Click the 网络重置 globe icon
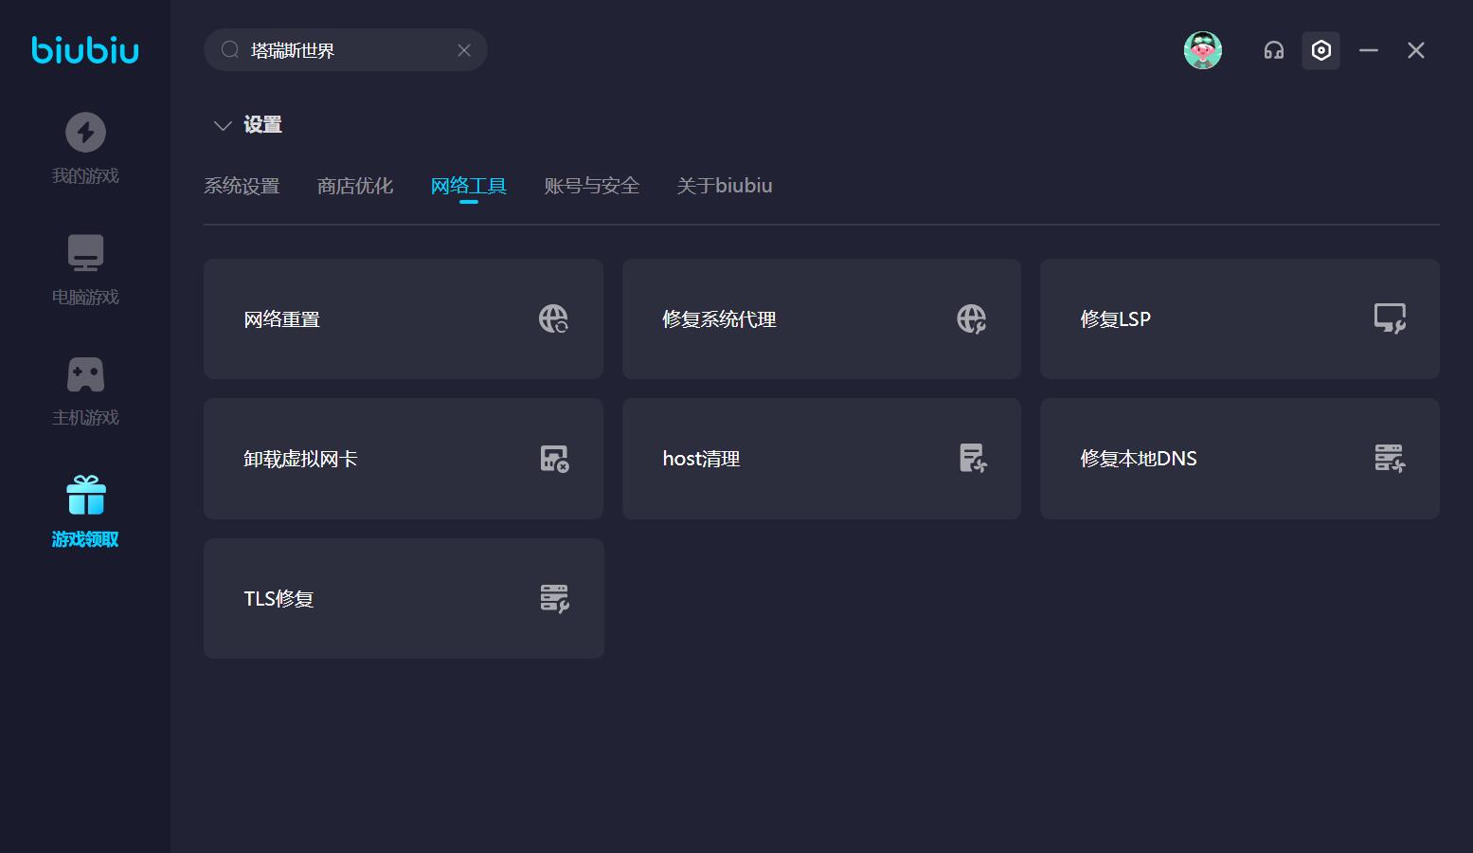The height and width of the screenshot is (853, 1473). (554, 318)
